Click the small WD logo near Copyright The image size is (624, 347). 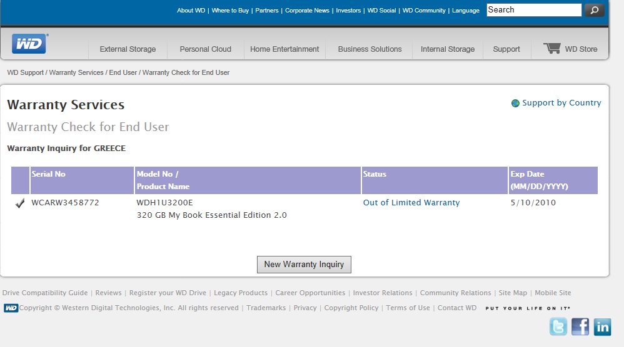[11, 308]
